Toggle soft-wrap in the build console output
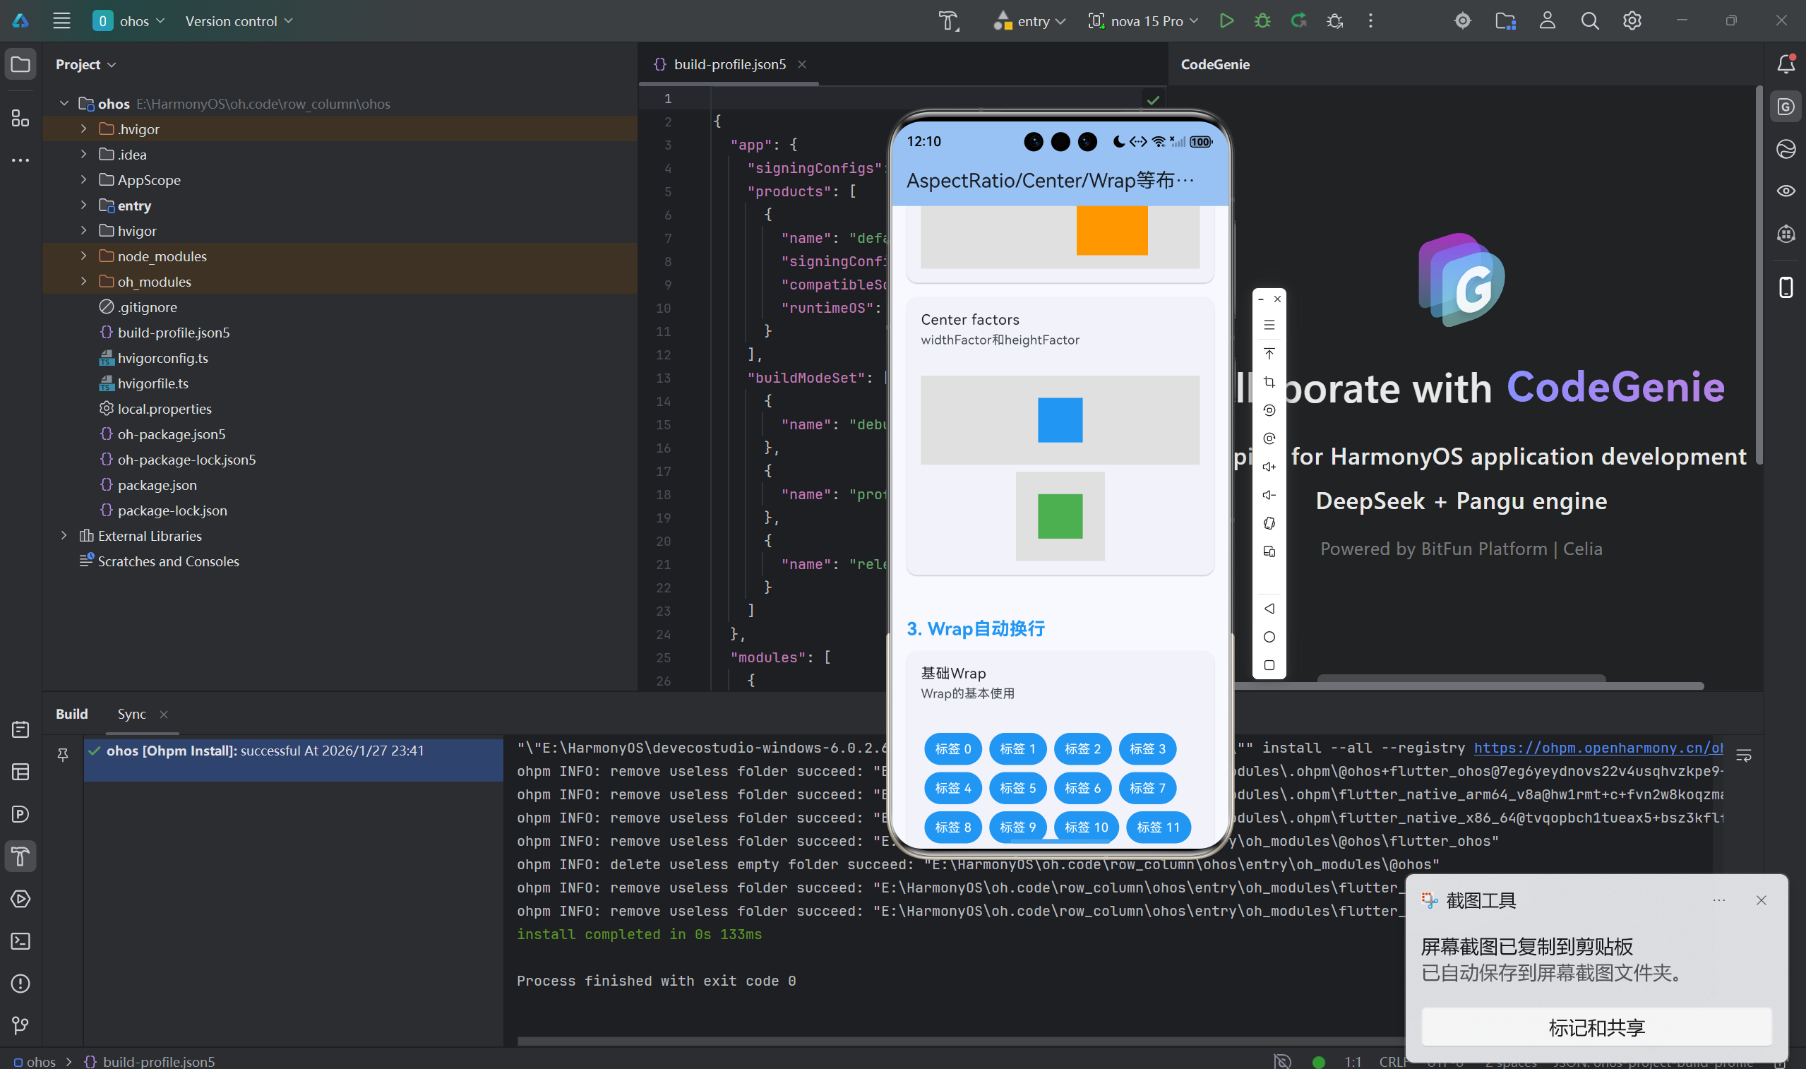 [x=1745, y=754]
